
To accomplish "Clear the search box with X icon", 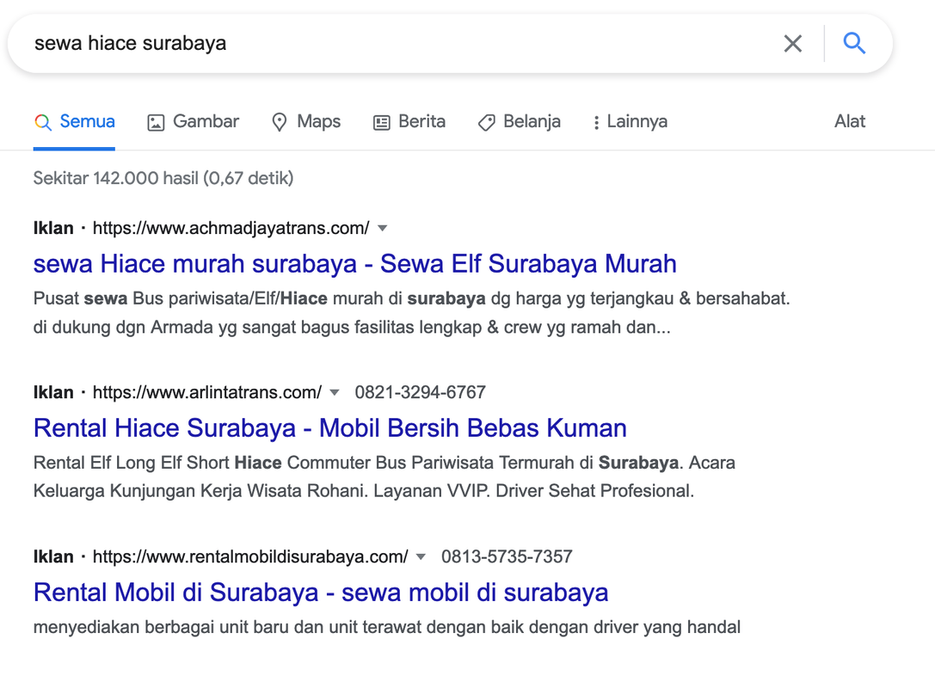I will 792,43.
